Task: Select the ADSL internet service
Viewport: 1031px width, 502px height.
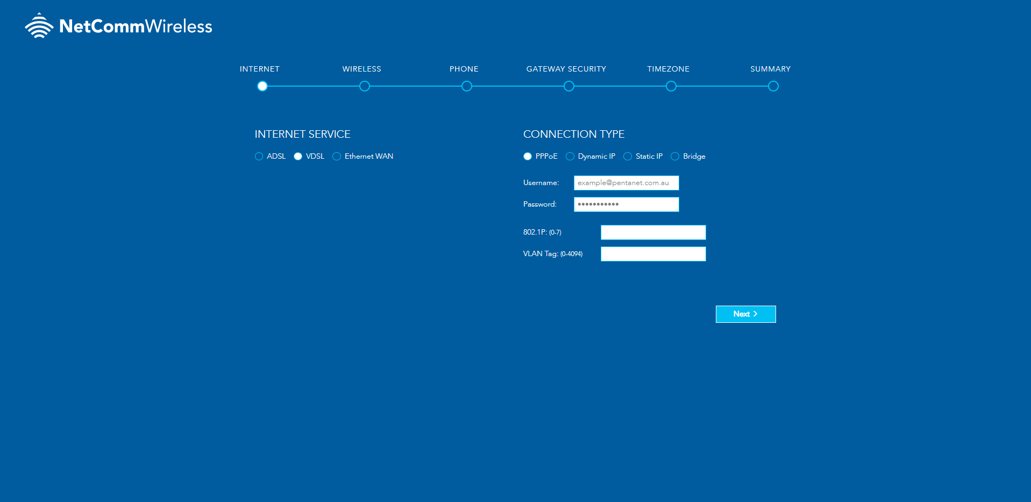Action: pos(259,156)
